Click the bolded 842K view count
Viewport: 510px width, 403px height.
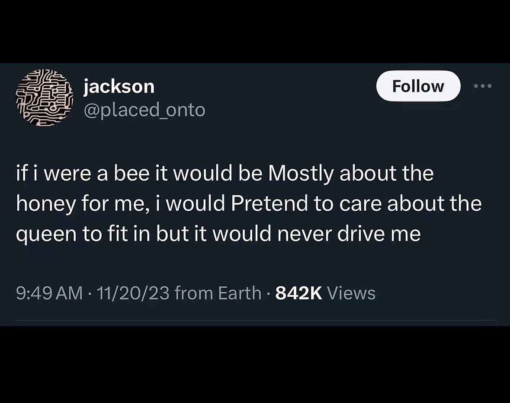[298, 293]
